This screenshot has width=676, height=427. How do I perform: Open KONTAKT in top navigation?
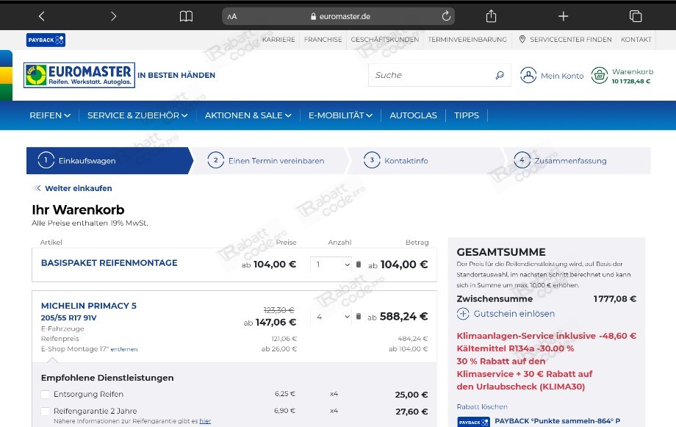636,39
